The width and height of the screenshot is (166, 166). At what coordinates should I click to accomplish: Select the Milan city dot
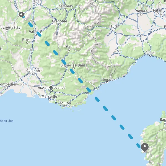pos(157,13)
